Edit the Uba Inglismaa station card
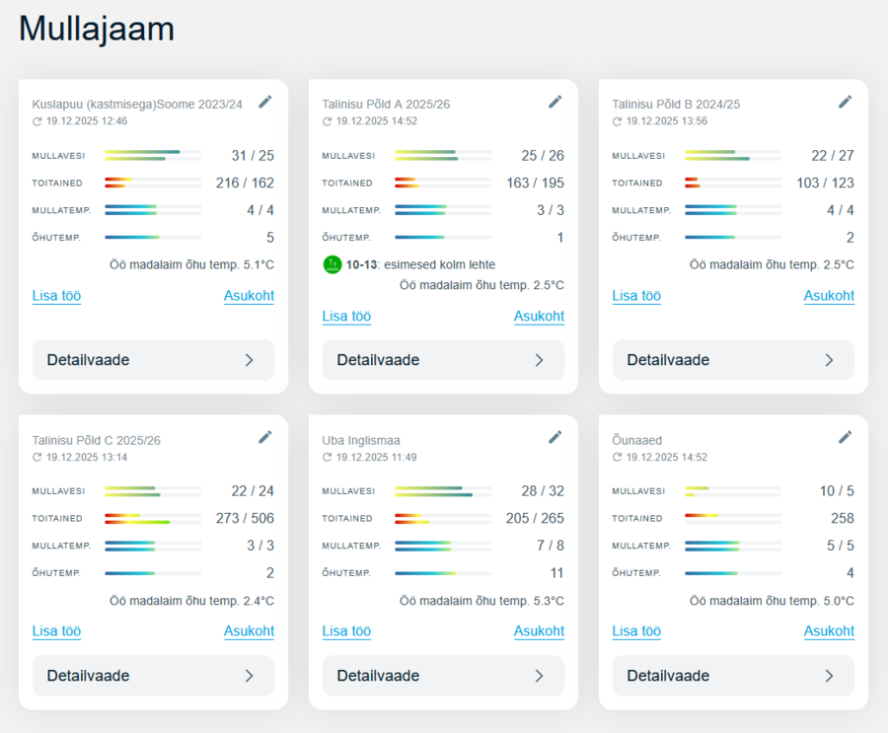 555,437
